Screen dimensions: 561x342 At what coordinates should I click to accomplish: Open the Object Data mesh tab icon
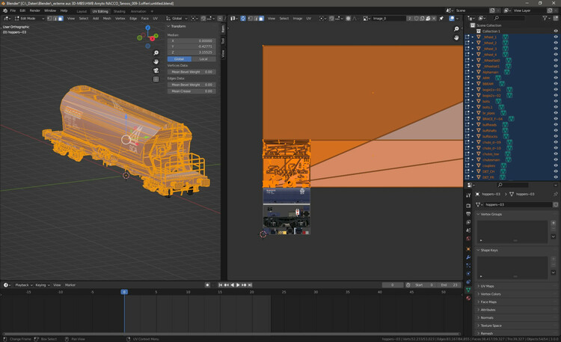tap(468, 290)
